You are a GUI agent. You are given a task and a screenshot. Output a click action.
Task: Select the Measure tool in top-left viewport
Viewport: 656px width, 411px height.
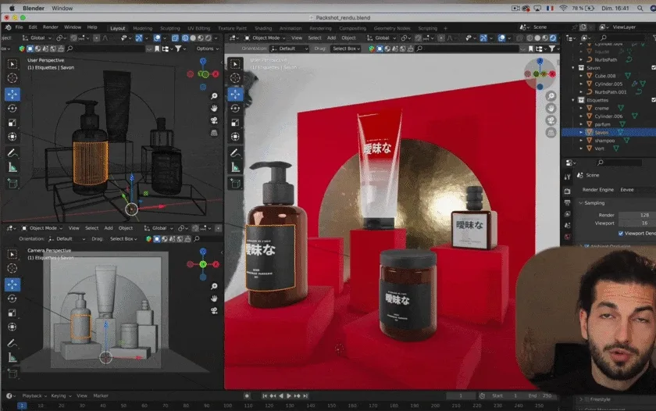(12, 167)
